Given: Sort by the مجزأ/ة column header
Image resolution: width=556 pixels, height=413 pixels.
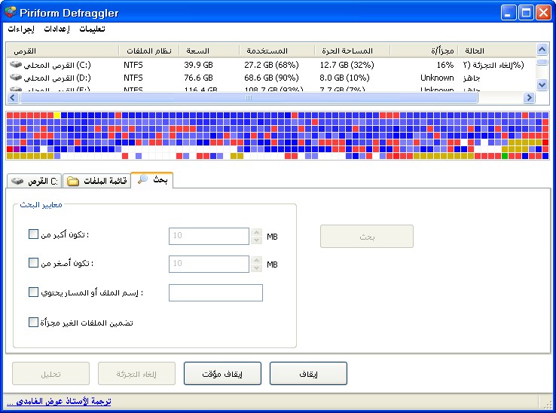Looking at the screenshot, I should coord(423,50).
